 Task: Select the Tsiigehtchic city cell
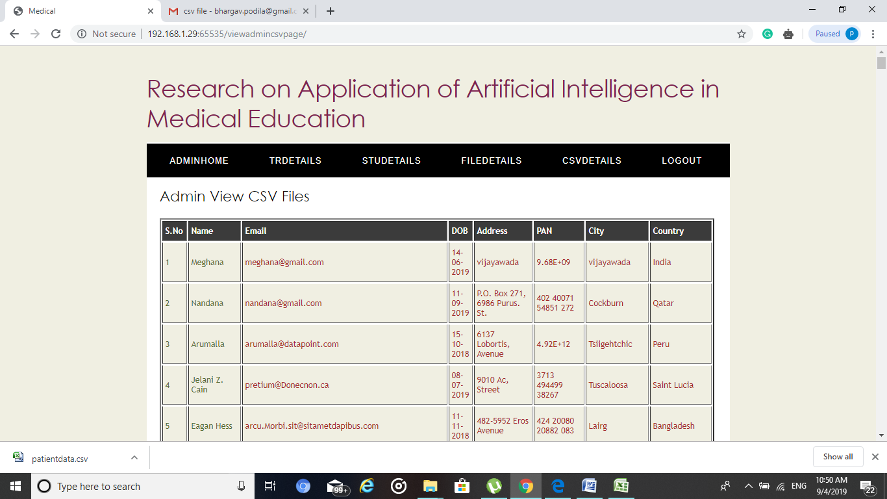click(x=617, y=344)
